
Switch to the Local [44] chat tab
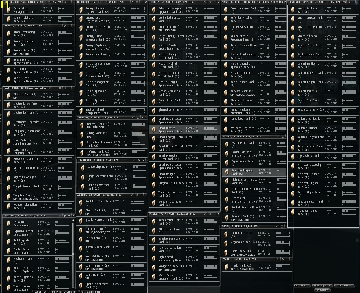(41, 292)
